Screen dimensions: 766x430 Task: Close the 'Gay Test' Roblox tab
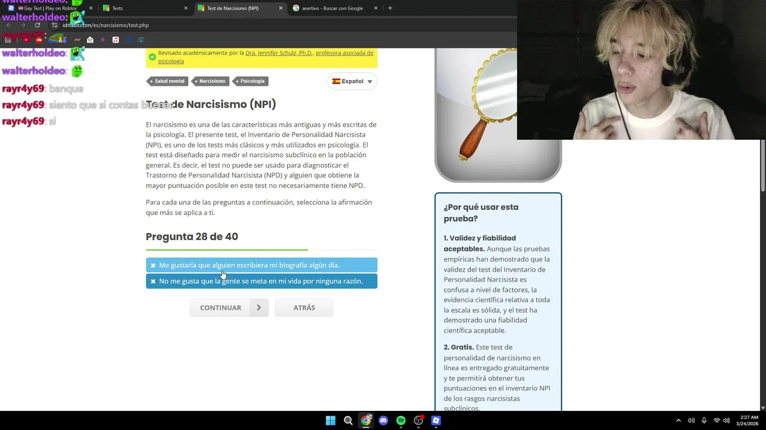[x=90, y=8]
